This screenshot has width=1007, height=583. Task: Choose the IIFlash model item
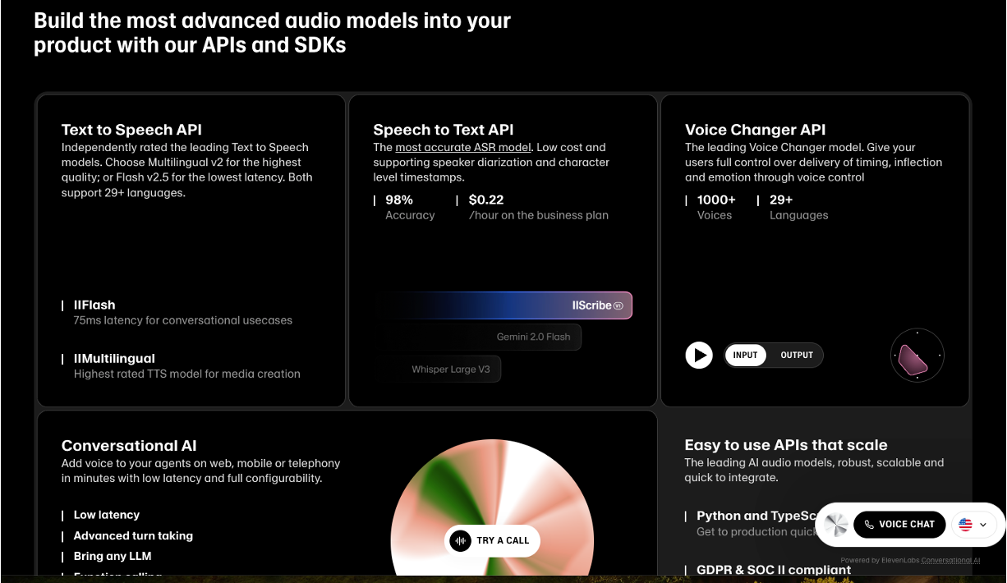(94, 305)
